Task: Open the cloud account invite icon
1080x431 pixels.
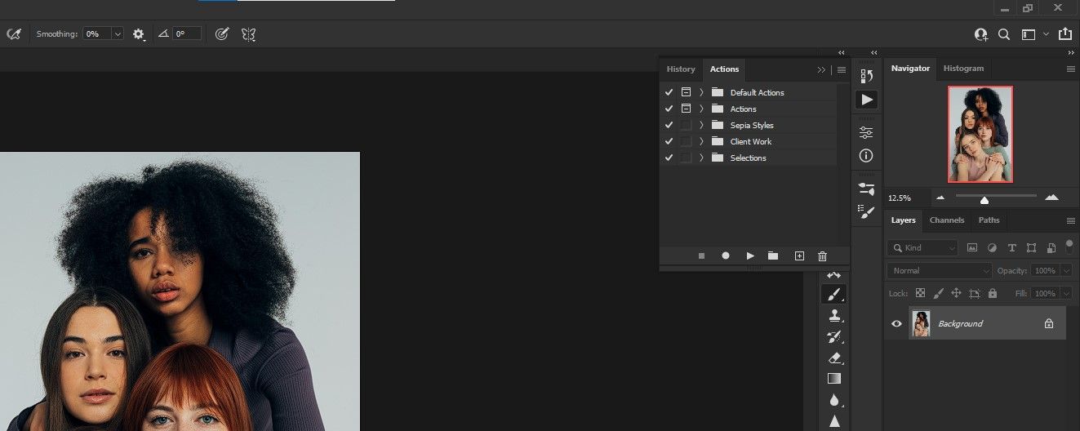Action: pos(980,34)
